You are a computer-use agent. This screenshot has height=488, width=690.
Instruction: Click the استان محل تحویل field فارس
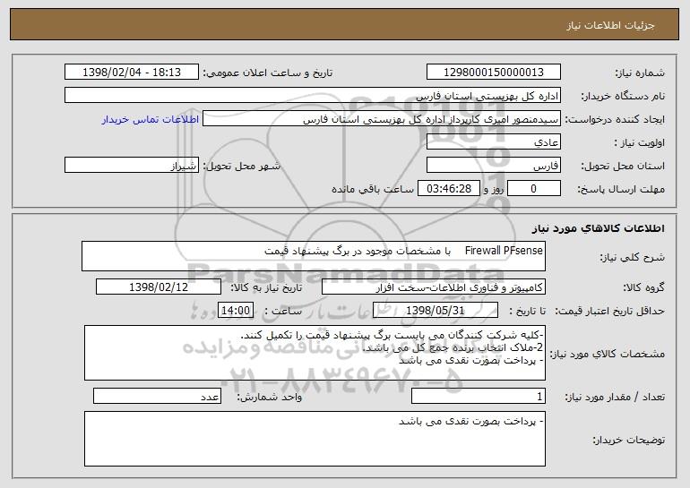493,166
